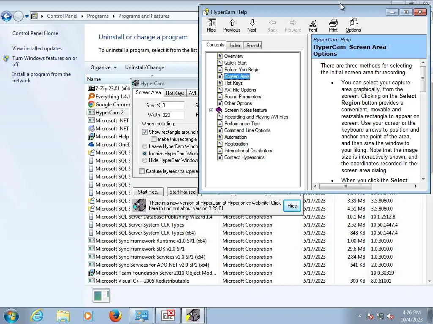Open the Automation help topic

pyautogui.click(x=235, y=137)
